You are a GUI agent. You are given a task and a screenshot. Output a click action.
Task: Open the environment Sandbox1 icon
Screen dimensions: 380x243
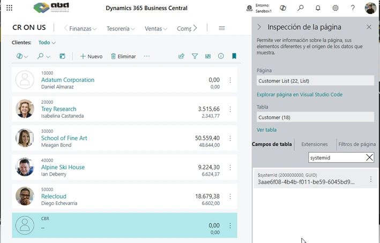click(249, 8)
